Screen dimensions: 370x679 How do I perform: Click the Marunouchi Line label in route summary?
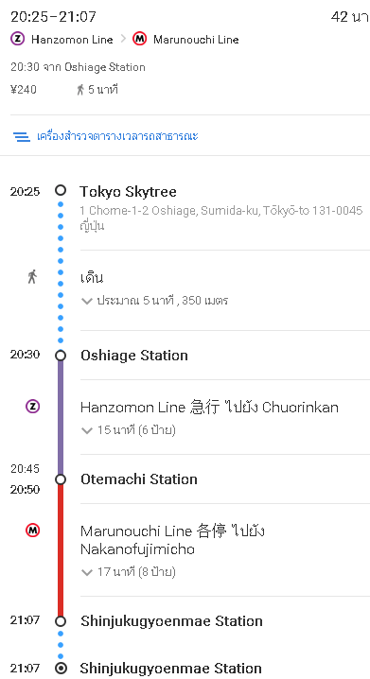pos(196,40)
